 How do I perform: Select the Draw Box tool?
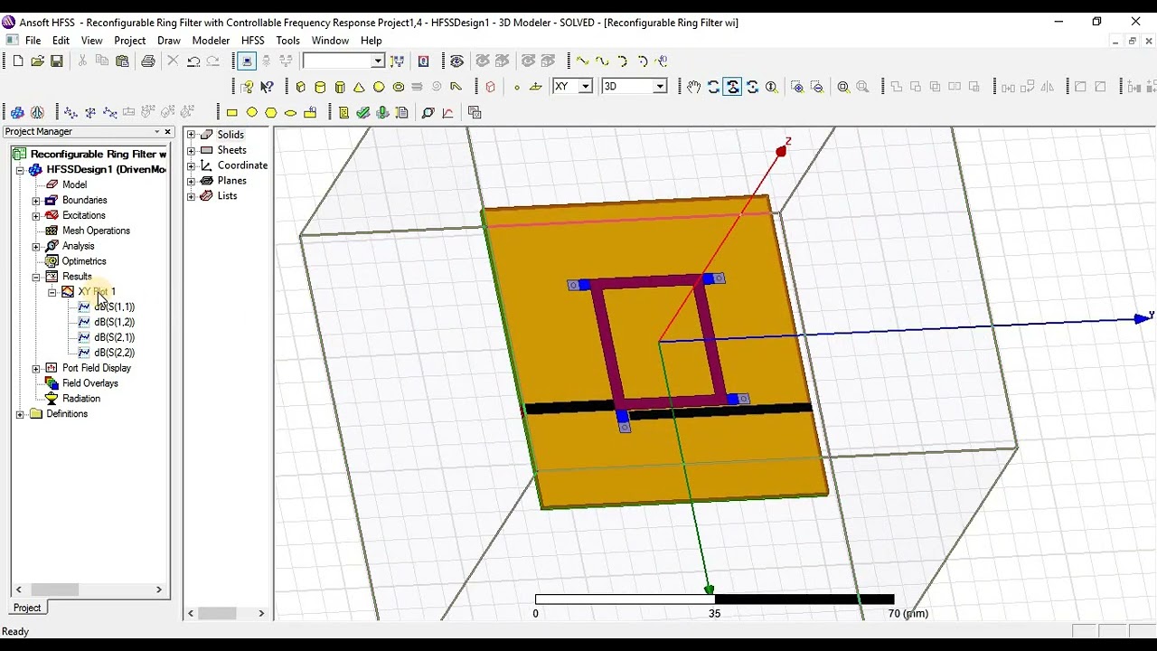(300, 87)
